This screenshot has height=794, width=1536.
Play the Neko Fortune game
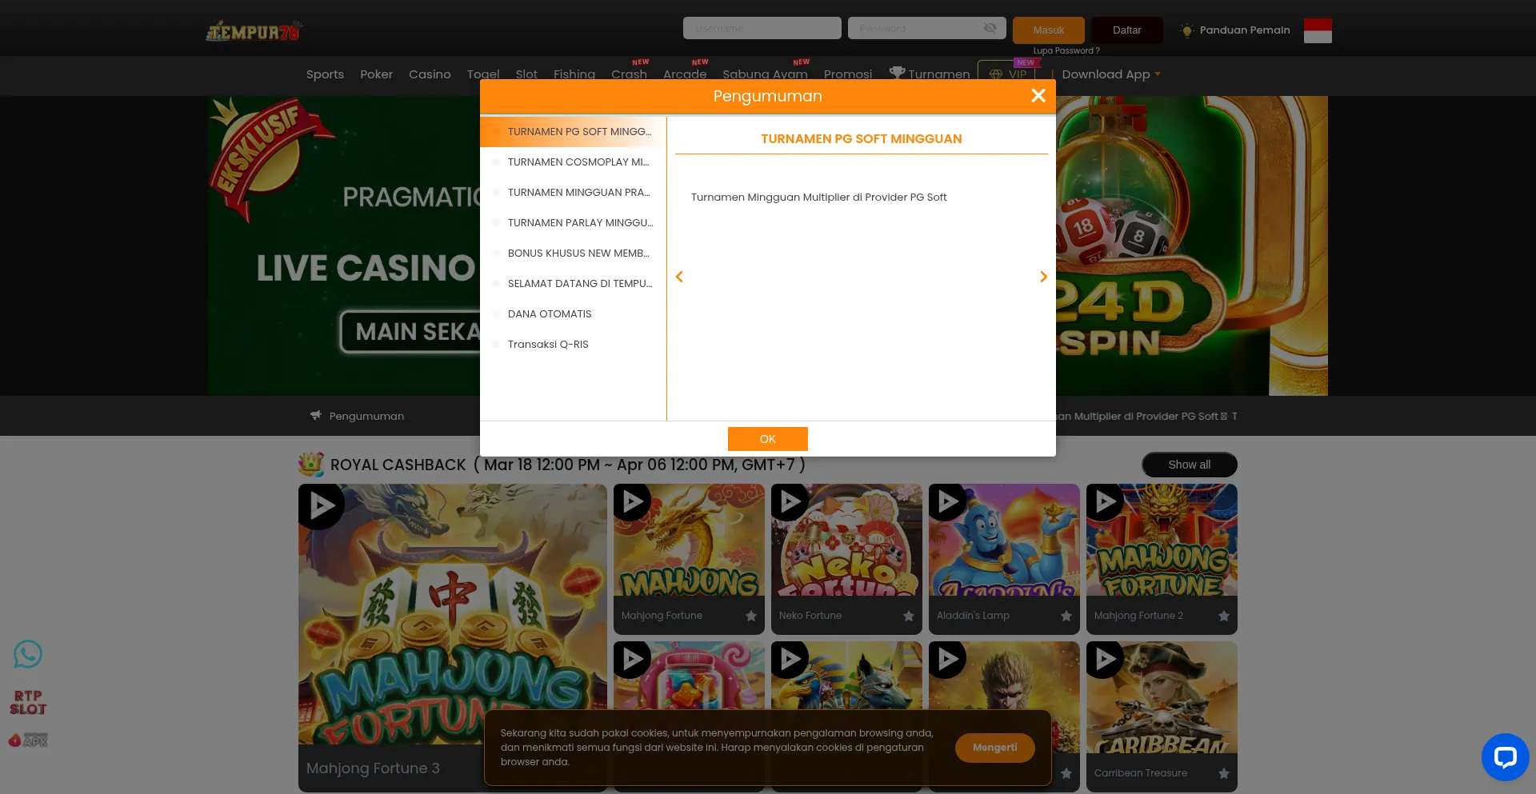[790, 502]
